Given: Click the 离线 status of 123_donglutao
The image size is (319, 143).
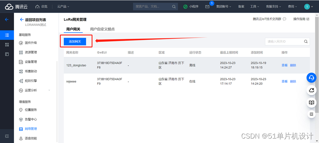Looking at the screenshot, I should tap(192, 65).
